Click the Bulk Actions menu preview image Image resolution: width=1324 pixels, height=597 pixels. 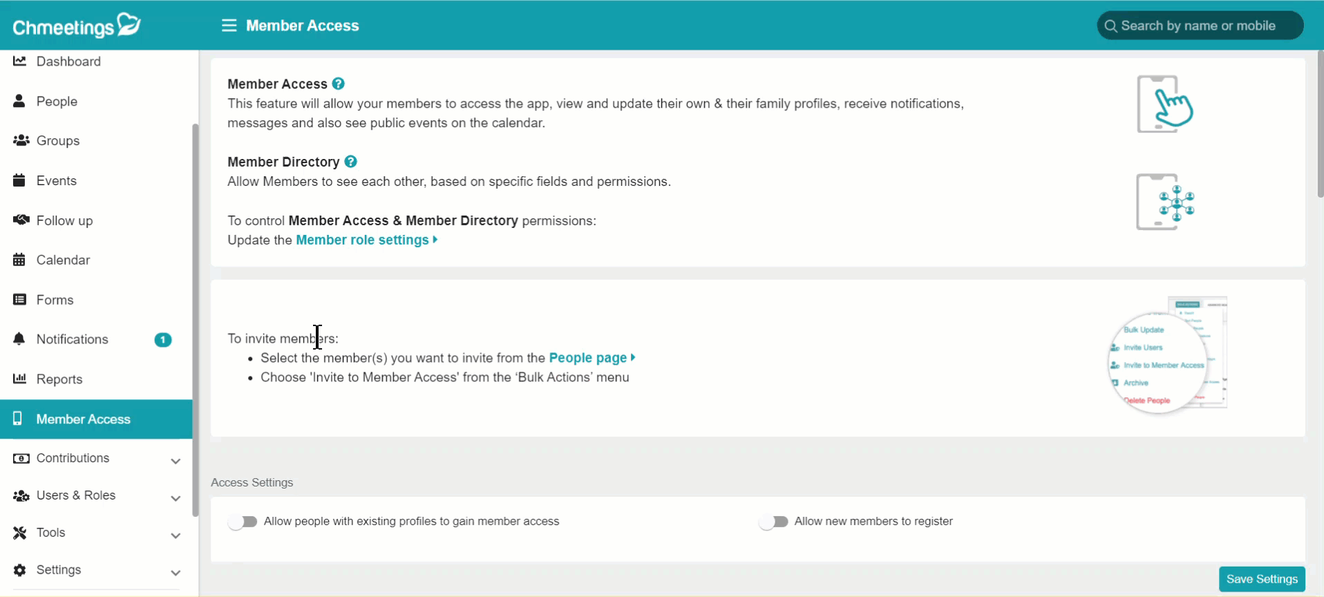pos(1167,354)
